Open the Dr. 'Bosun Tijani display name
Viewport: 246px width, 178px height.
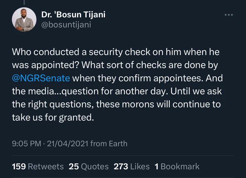pyautogui.click(x=72, y=15)
